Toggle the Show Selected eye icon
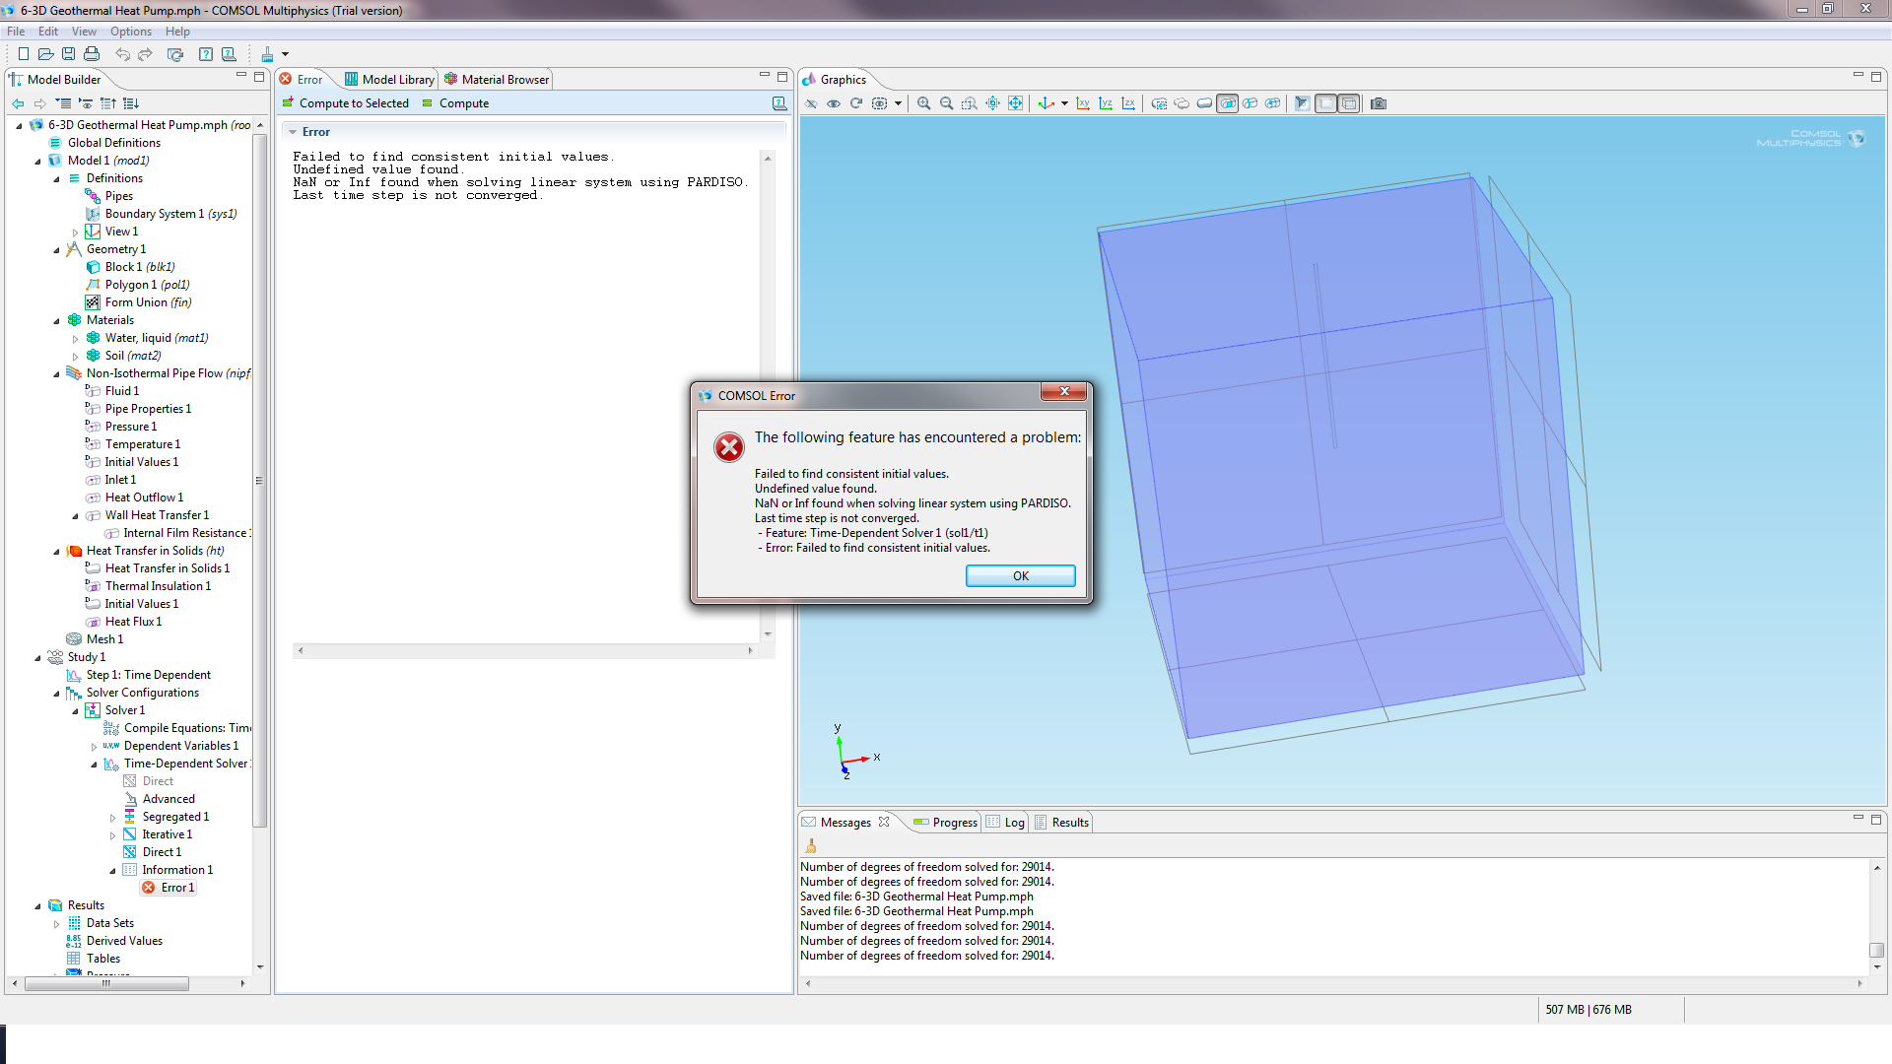 [834, 103]
